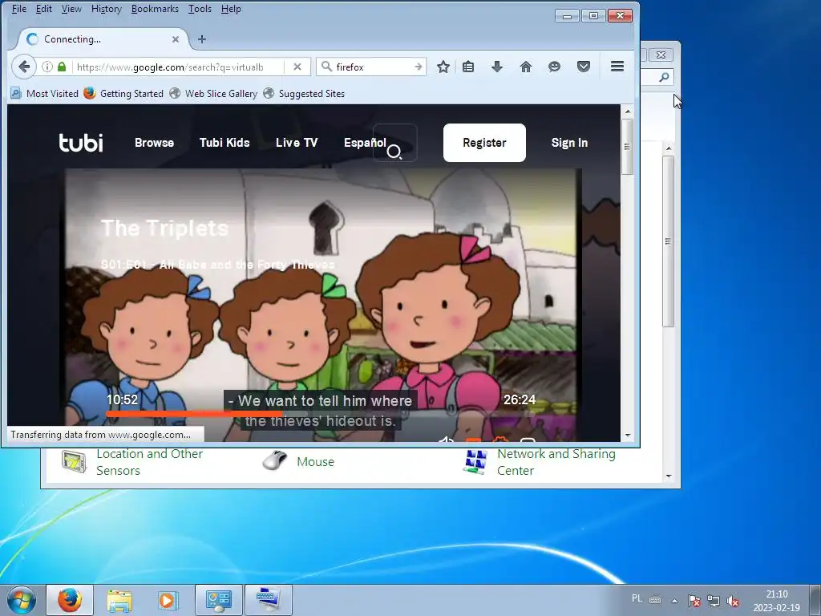Viewport: 821px width, 616px height.
Task: Click Location and Other Sensors icon
Action: point(74,461)
